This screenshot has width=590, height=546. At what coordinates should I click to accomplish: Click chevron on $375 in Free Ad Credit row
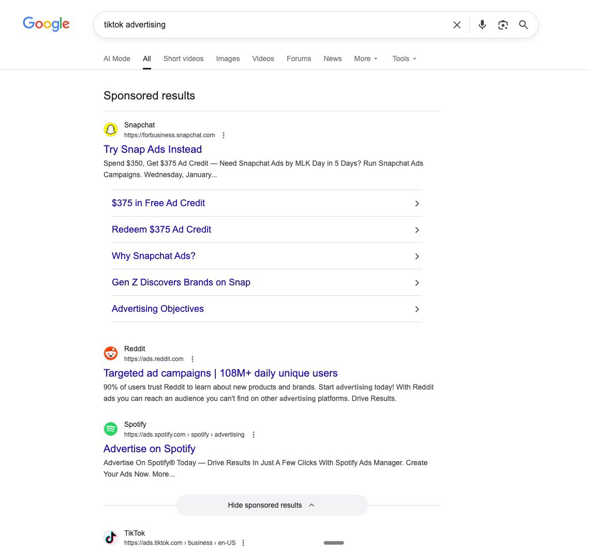(417, 204)
